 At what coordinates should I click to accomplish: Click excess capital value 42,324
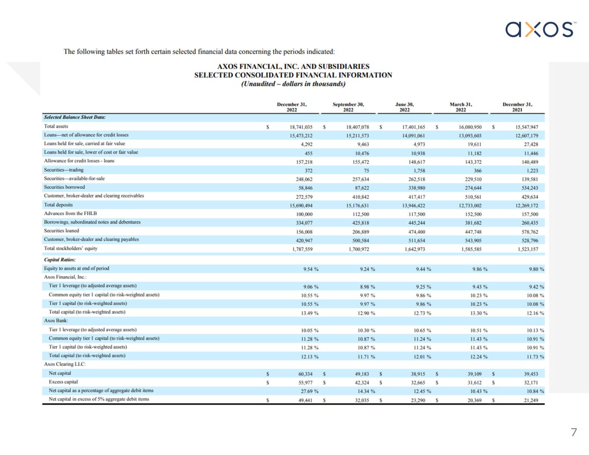point(362,383)
